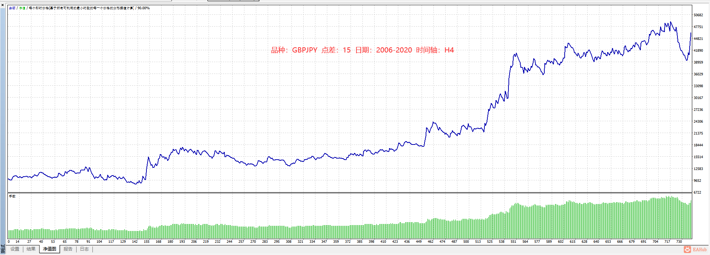Switch to the 结果 tab
The width and height of the screenshot is (710, 255).
tap(31, 249)
